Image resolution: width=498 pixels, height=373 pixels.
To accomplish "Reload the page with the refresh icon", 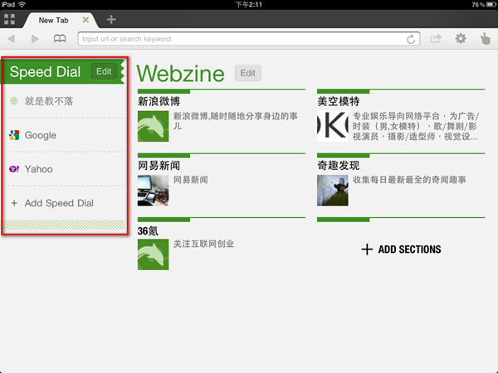I will [x=411, y=39].
